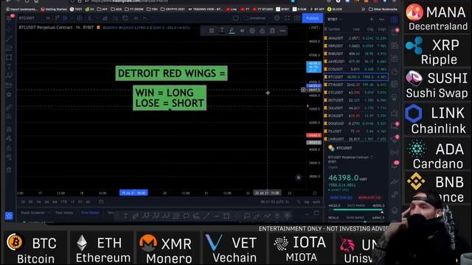Open the indicators fx button
Screen dimensions: 472x265
tap(90, 18)
